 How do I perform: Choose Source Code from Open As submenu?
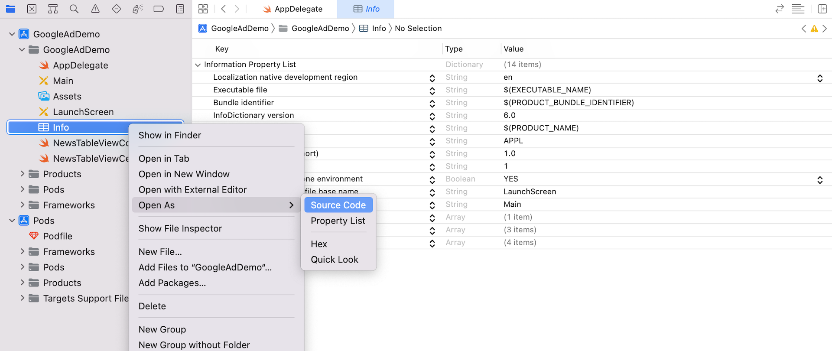338,205
